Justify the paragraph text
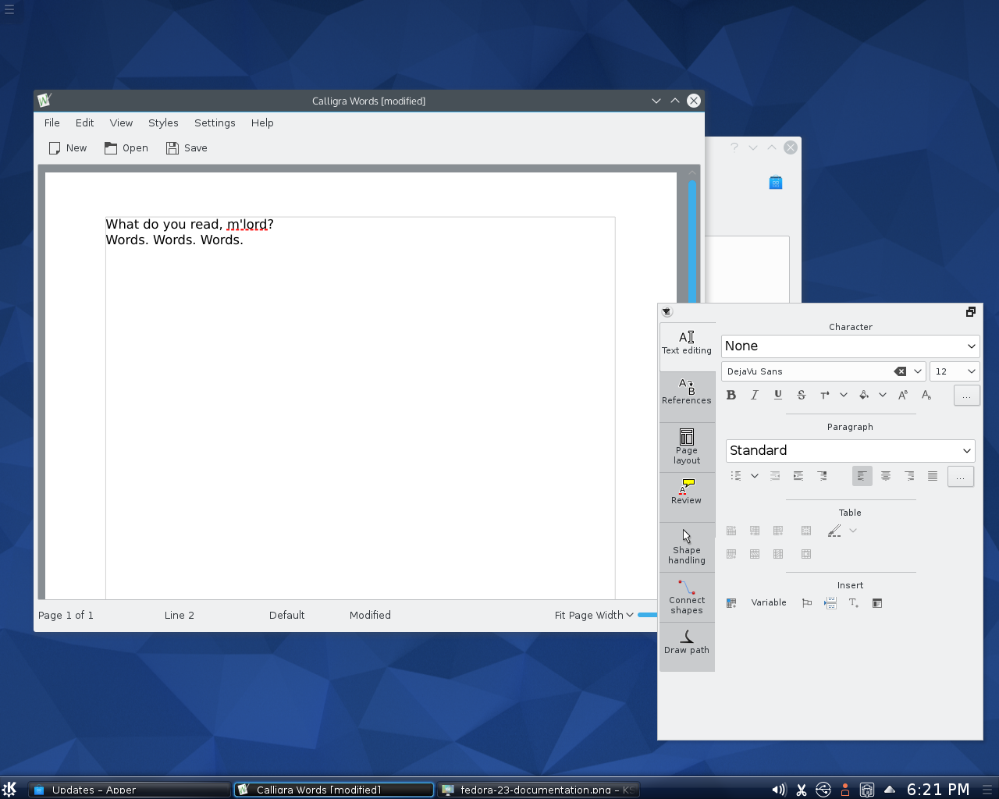 [933, 476]
